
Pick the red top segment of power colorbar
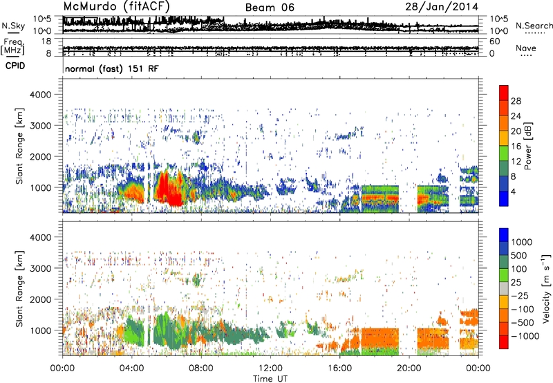coord(504,93)
